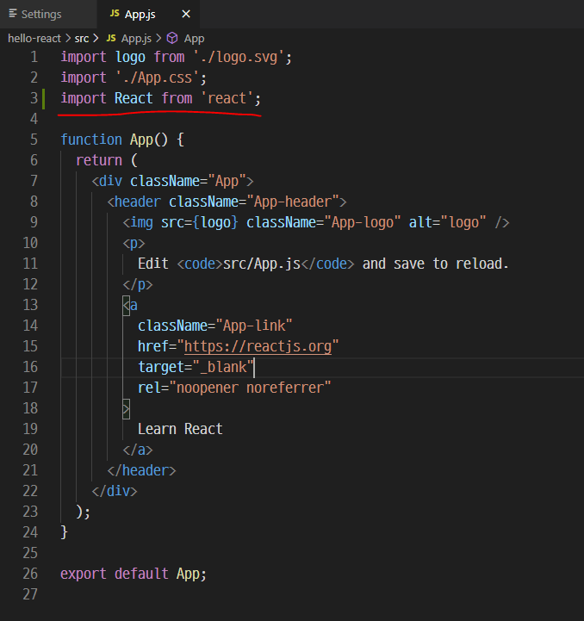Image resolution: width=584 pixels, height=621 pixels.
Task: Click 'export default App;' line
Action: click(x=134, y=574)
